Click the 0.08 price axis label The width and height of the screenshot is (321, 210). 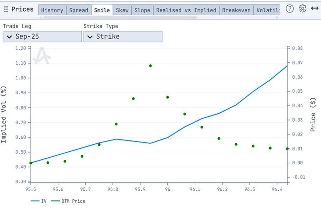[297, 48]
